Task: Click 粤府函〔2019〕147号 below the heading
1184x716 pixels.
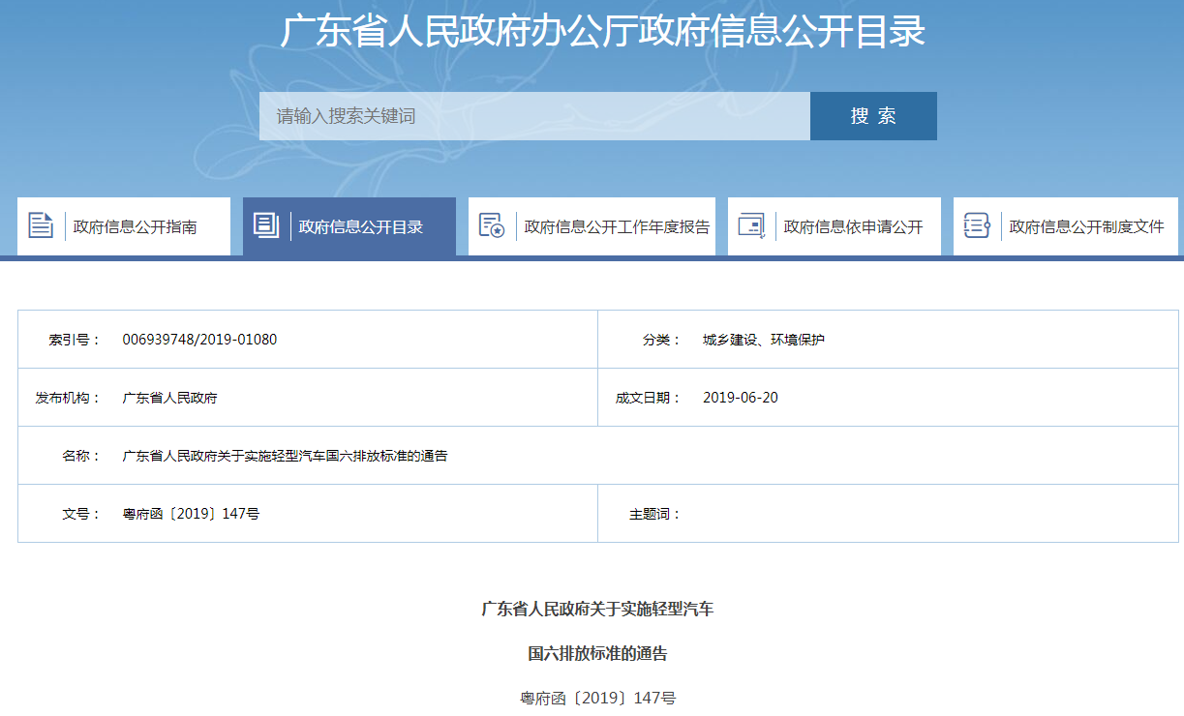Action: click(x=597, y=698)
